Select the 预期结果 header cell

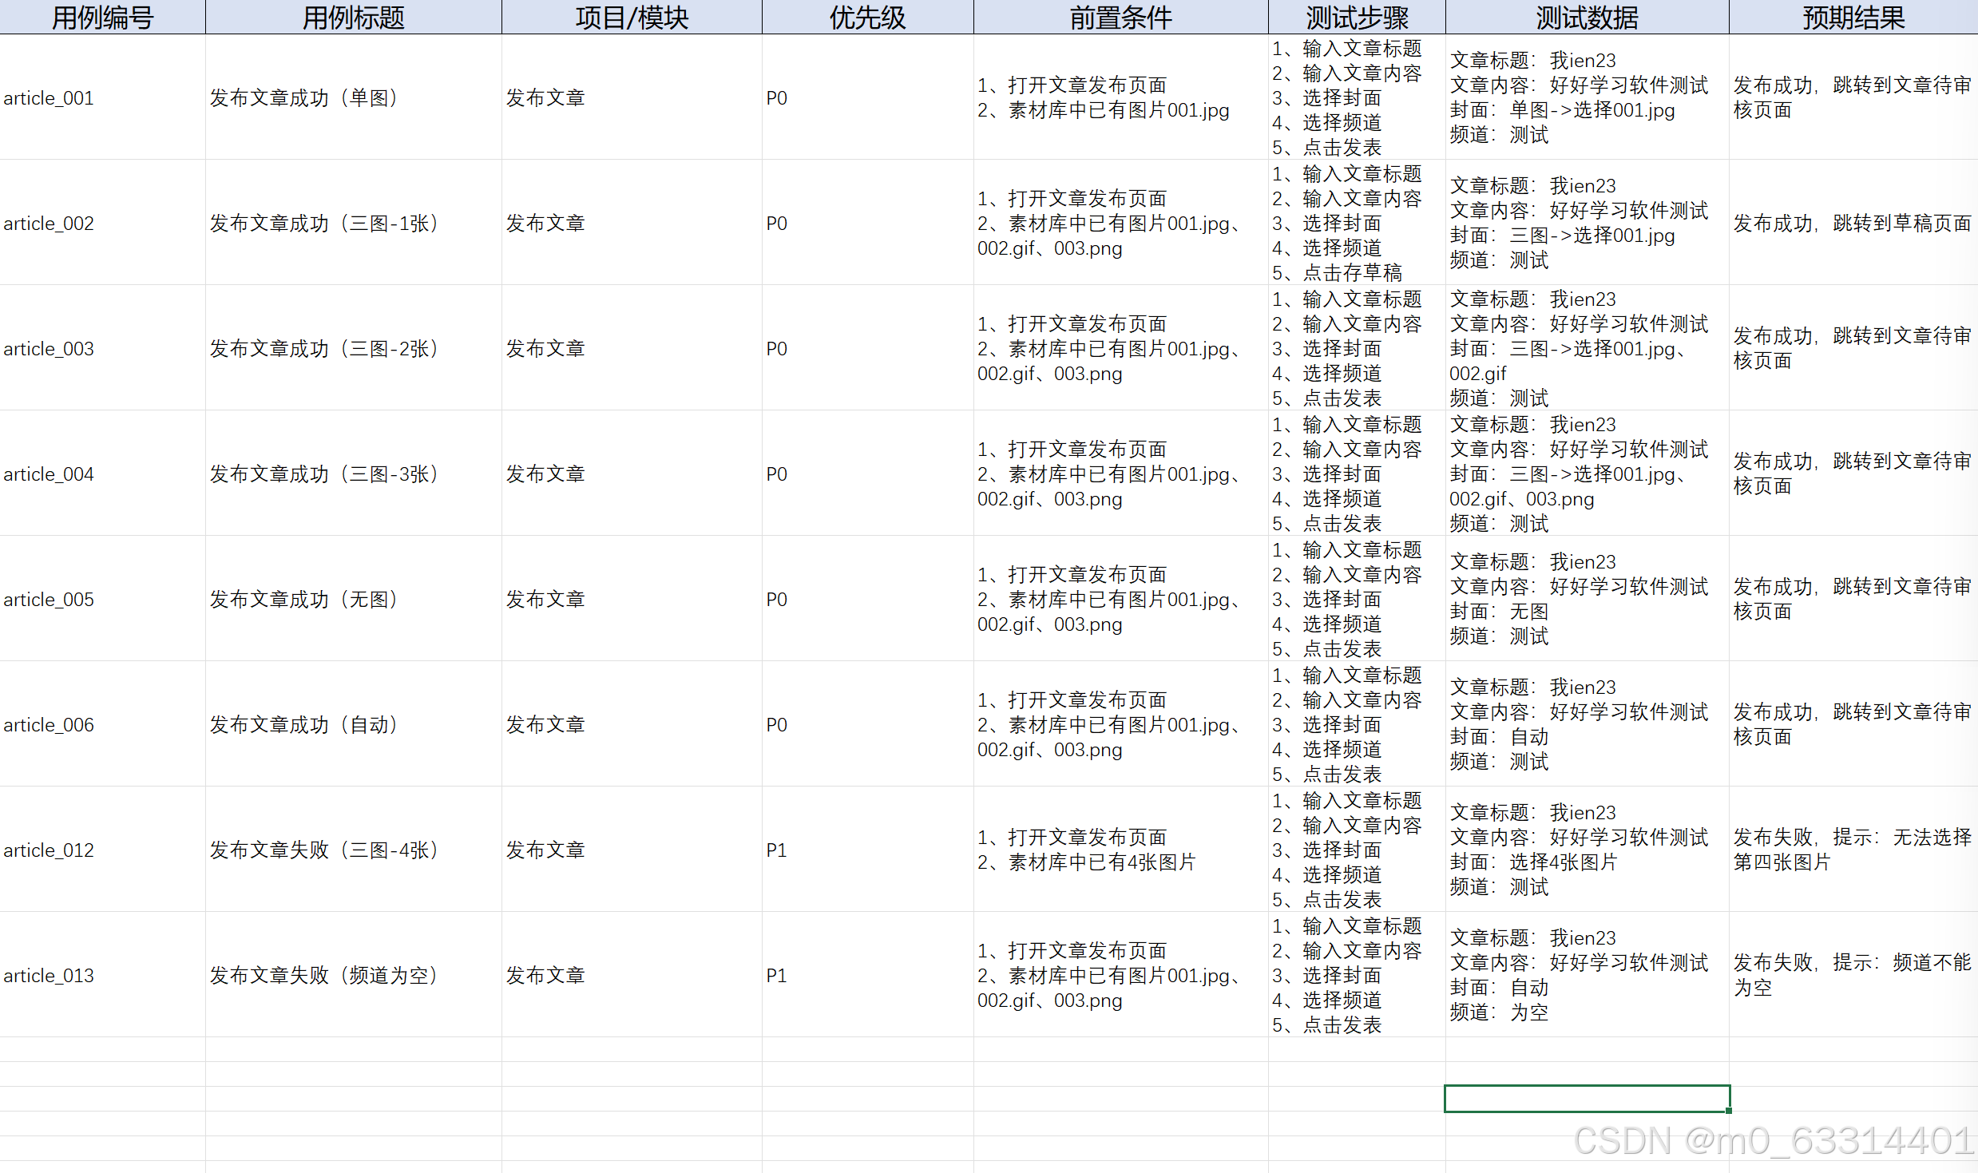tap(1853, 17)
